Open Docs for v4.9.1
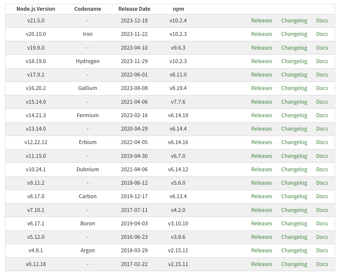This screenshot has height=275, width=339. (x=322, y=250)
